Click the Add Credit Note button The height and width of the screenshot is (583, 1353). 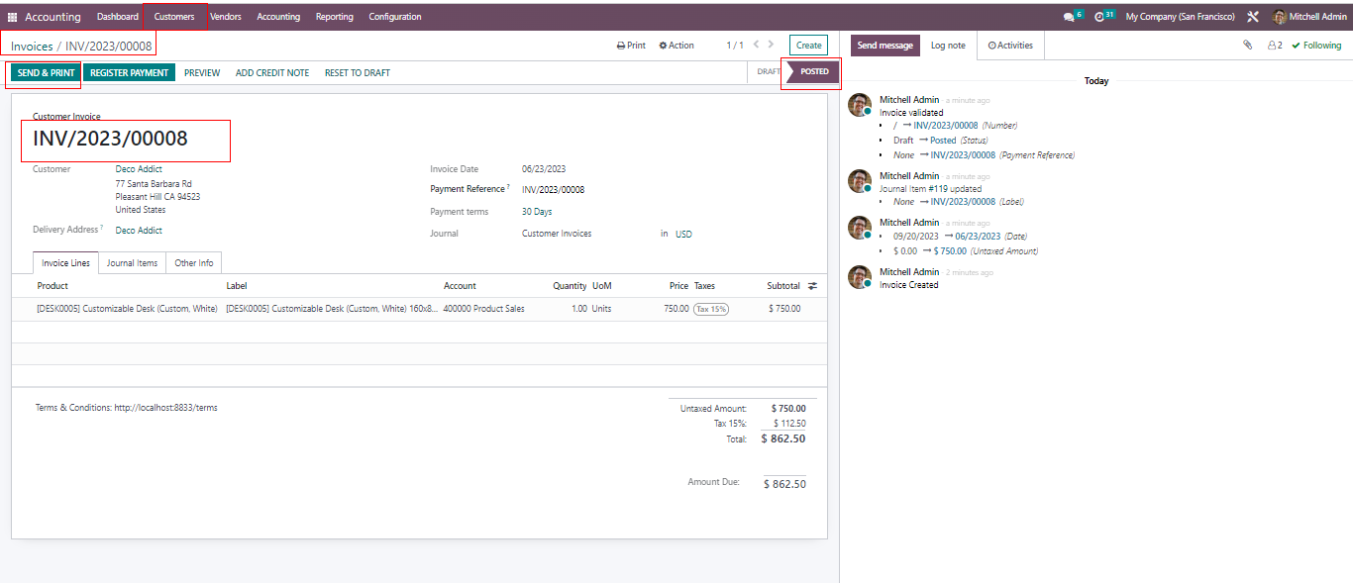point(271,72)
